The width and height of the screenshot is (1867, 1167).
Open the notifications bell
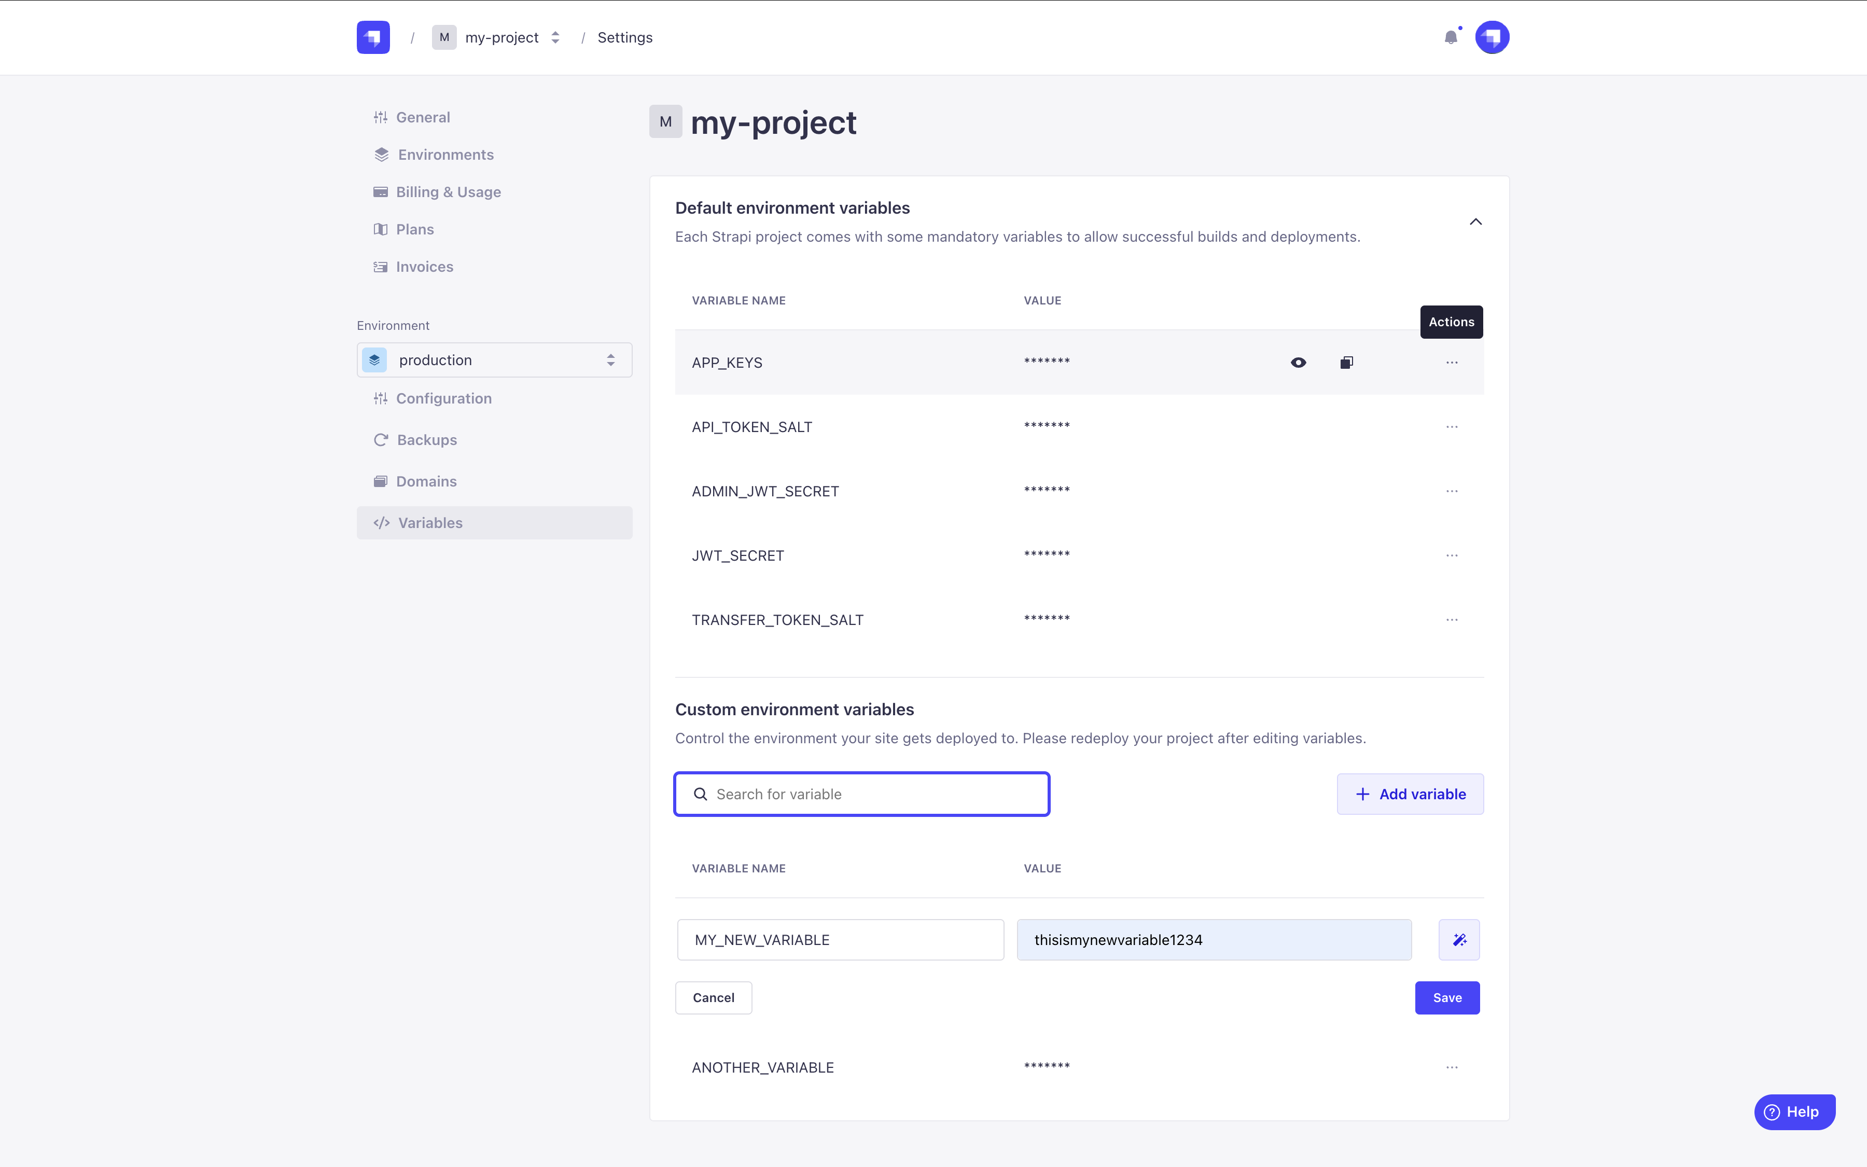(1451, 37)
